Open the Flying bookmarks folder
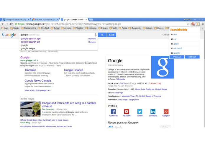The width and height of the screenshot is (205, 145). click(123, 28)
